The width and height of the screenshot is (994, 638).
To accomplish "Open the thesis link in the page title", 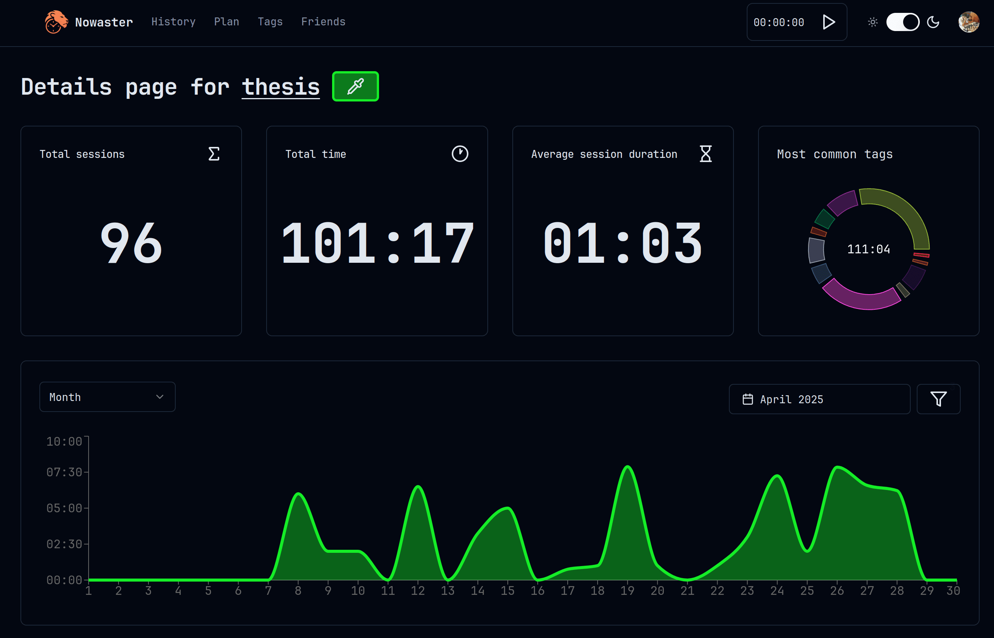I will (x=281, y=86).
